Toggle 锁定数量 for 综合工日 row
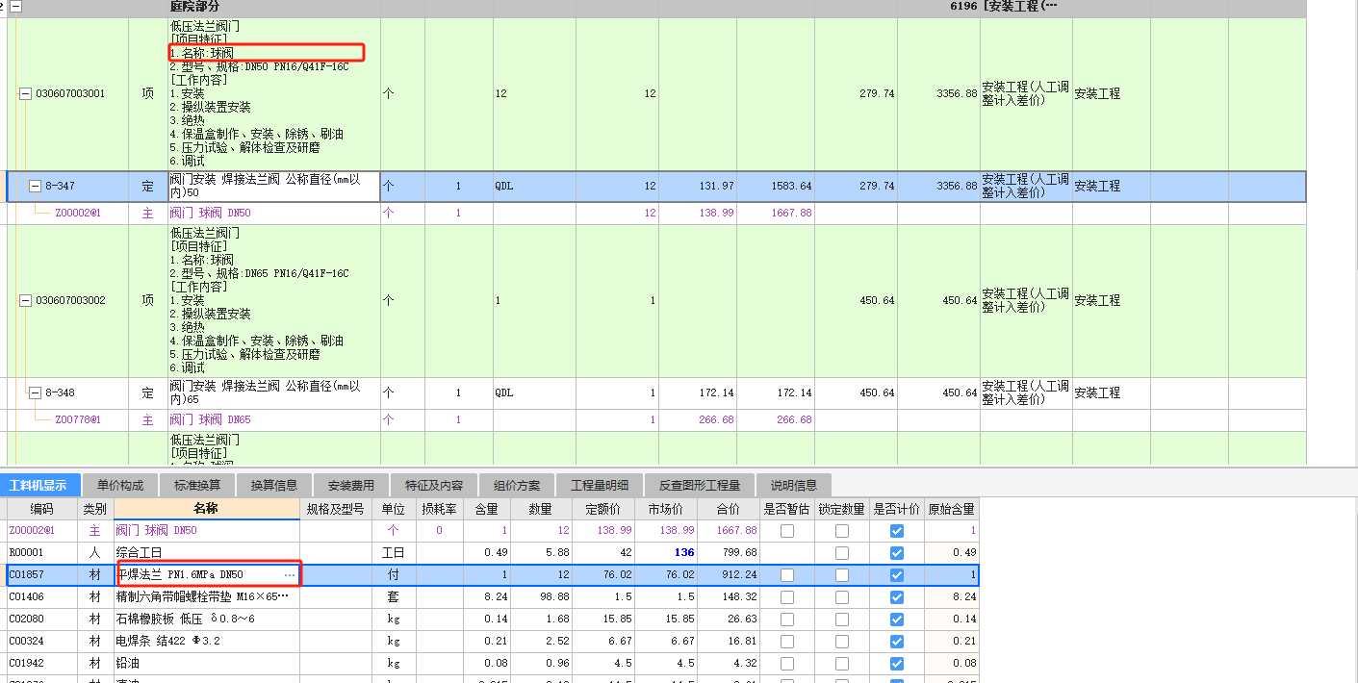The image size is (1358, 683). [x=842, y=553]
